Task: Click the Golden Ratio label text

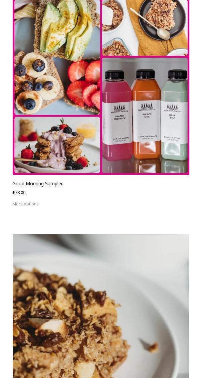Action: point(147,115)
